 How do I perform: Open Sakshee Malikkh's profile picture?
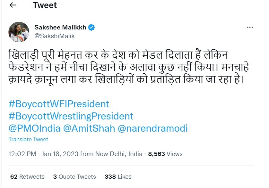pyautogui.click(x=19, y=32)
